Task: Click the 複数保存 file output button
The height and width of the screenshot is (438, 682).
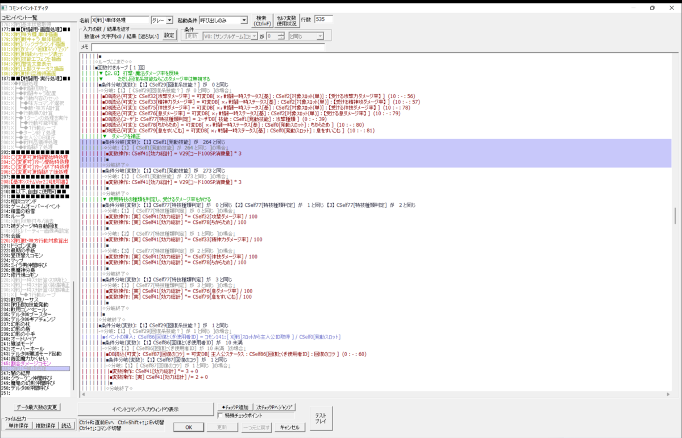Action: pyautogui.click(x=45, y=426)
